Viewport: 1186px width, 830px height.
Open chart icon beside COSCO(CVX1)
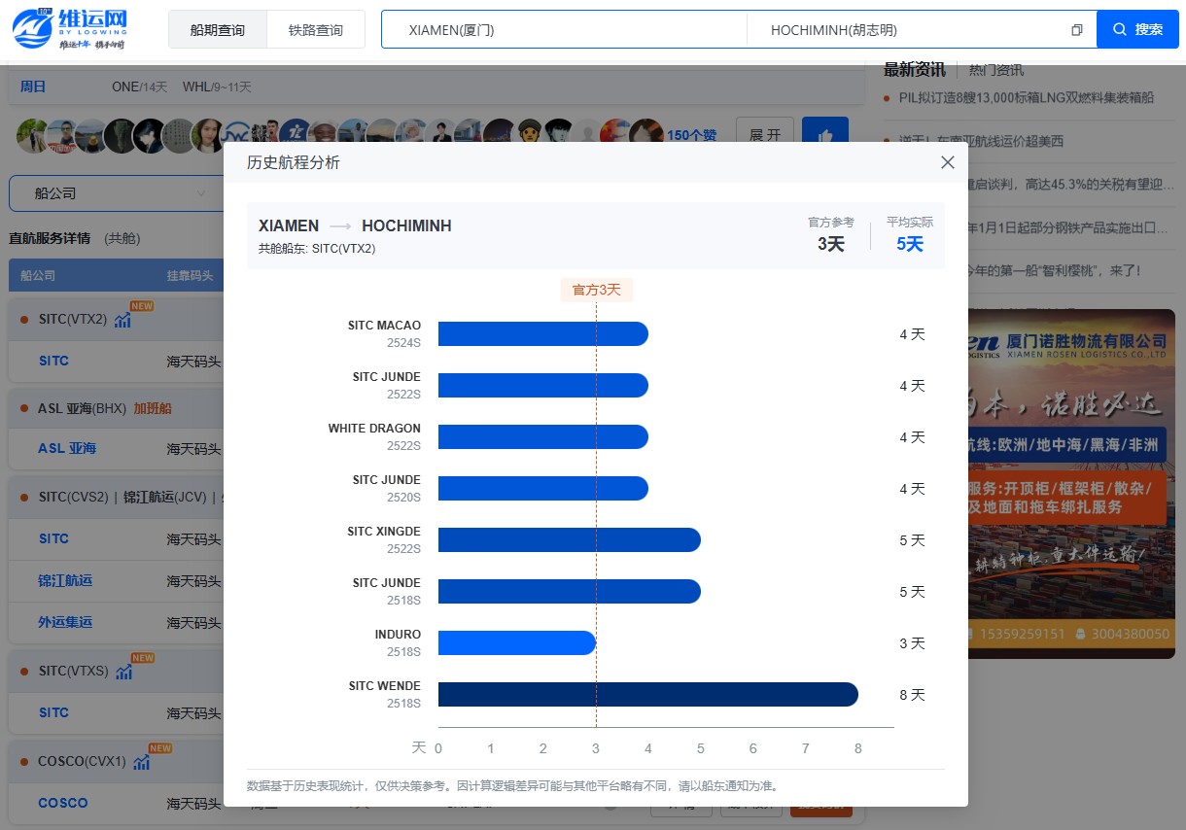point(141,762)
